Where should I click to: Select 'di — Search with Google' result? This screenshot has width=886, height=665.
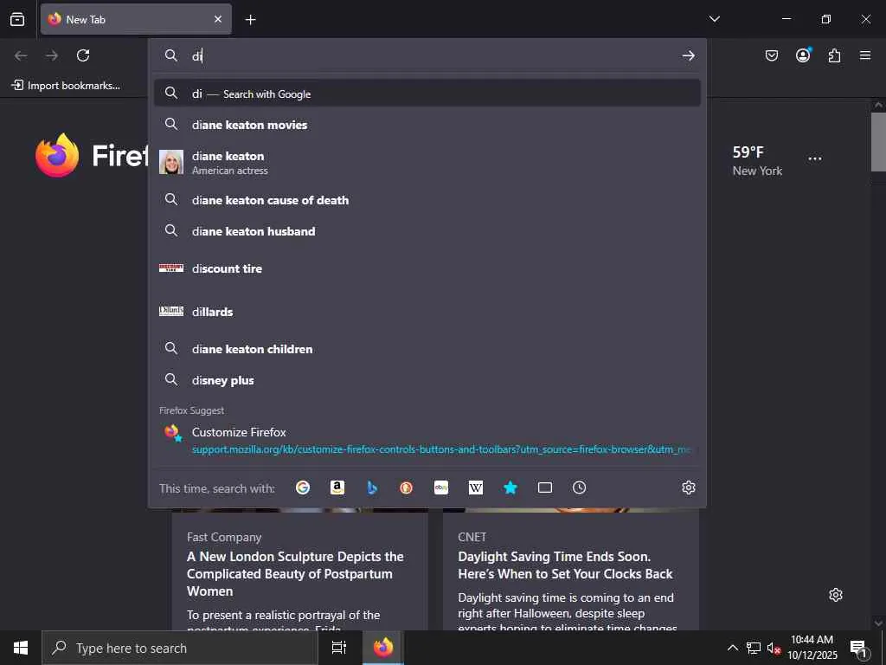(427, 94)
